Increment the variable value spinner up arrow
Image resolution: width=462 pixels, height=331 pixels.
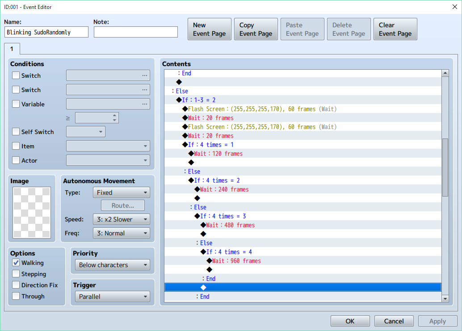pyautogui.click(x=115, y=115)
